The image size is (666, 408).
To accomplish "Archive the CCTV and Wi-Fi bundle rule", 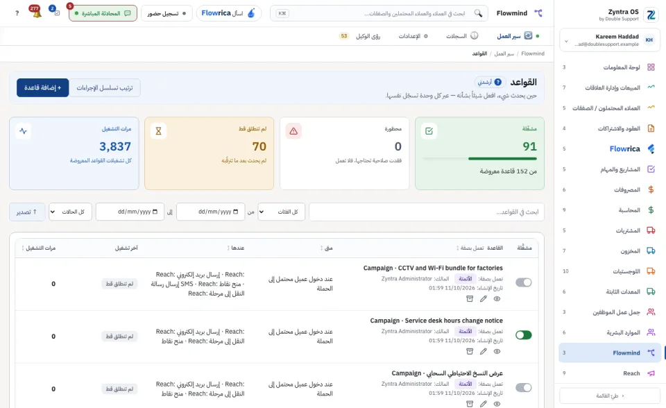I will point(470,299).
